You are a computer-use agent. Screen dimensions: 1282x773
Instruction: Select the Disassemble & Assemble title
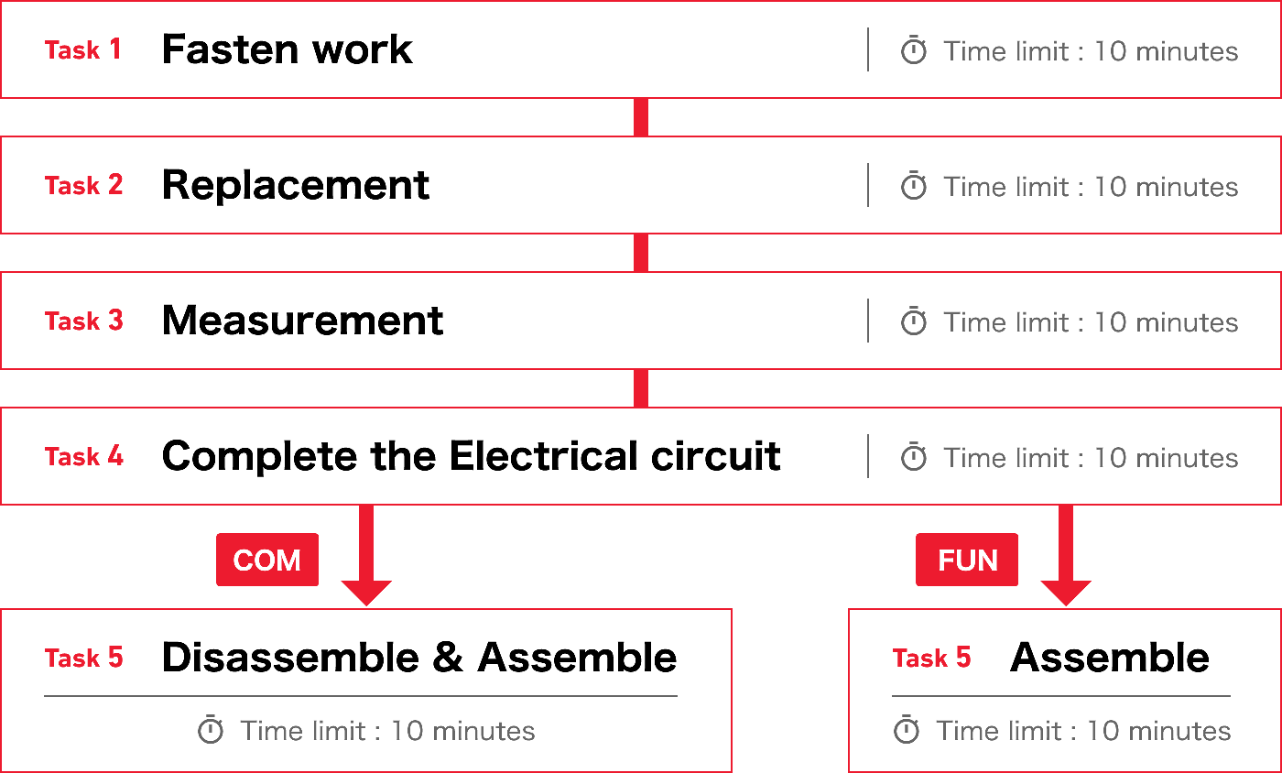(419, 658)
